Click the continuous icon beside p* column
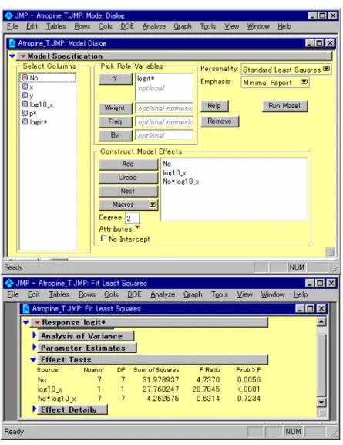The height and width of the screenshot is (445, 343). click(x=25, y=113)
